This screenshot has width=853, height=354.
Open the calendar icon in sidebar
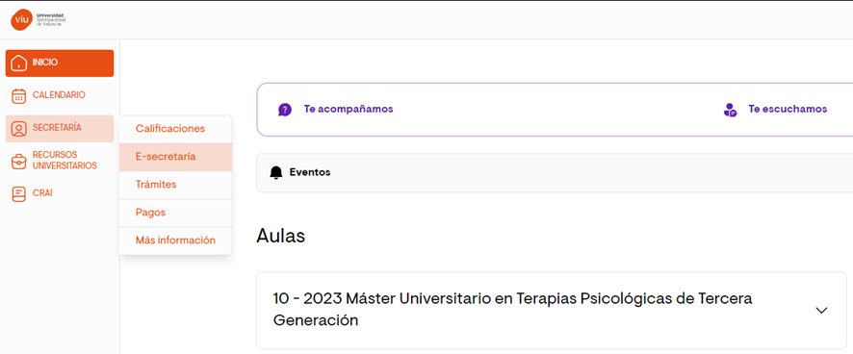19,95
